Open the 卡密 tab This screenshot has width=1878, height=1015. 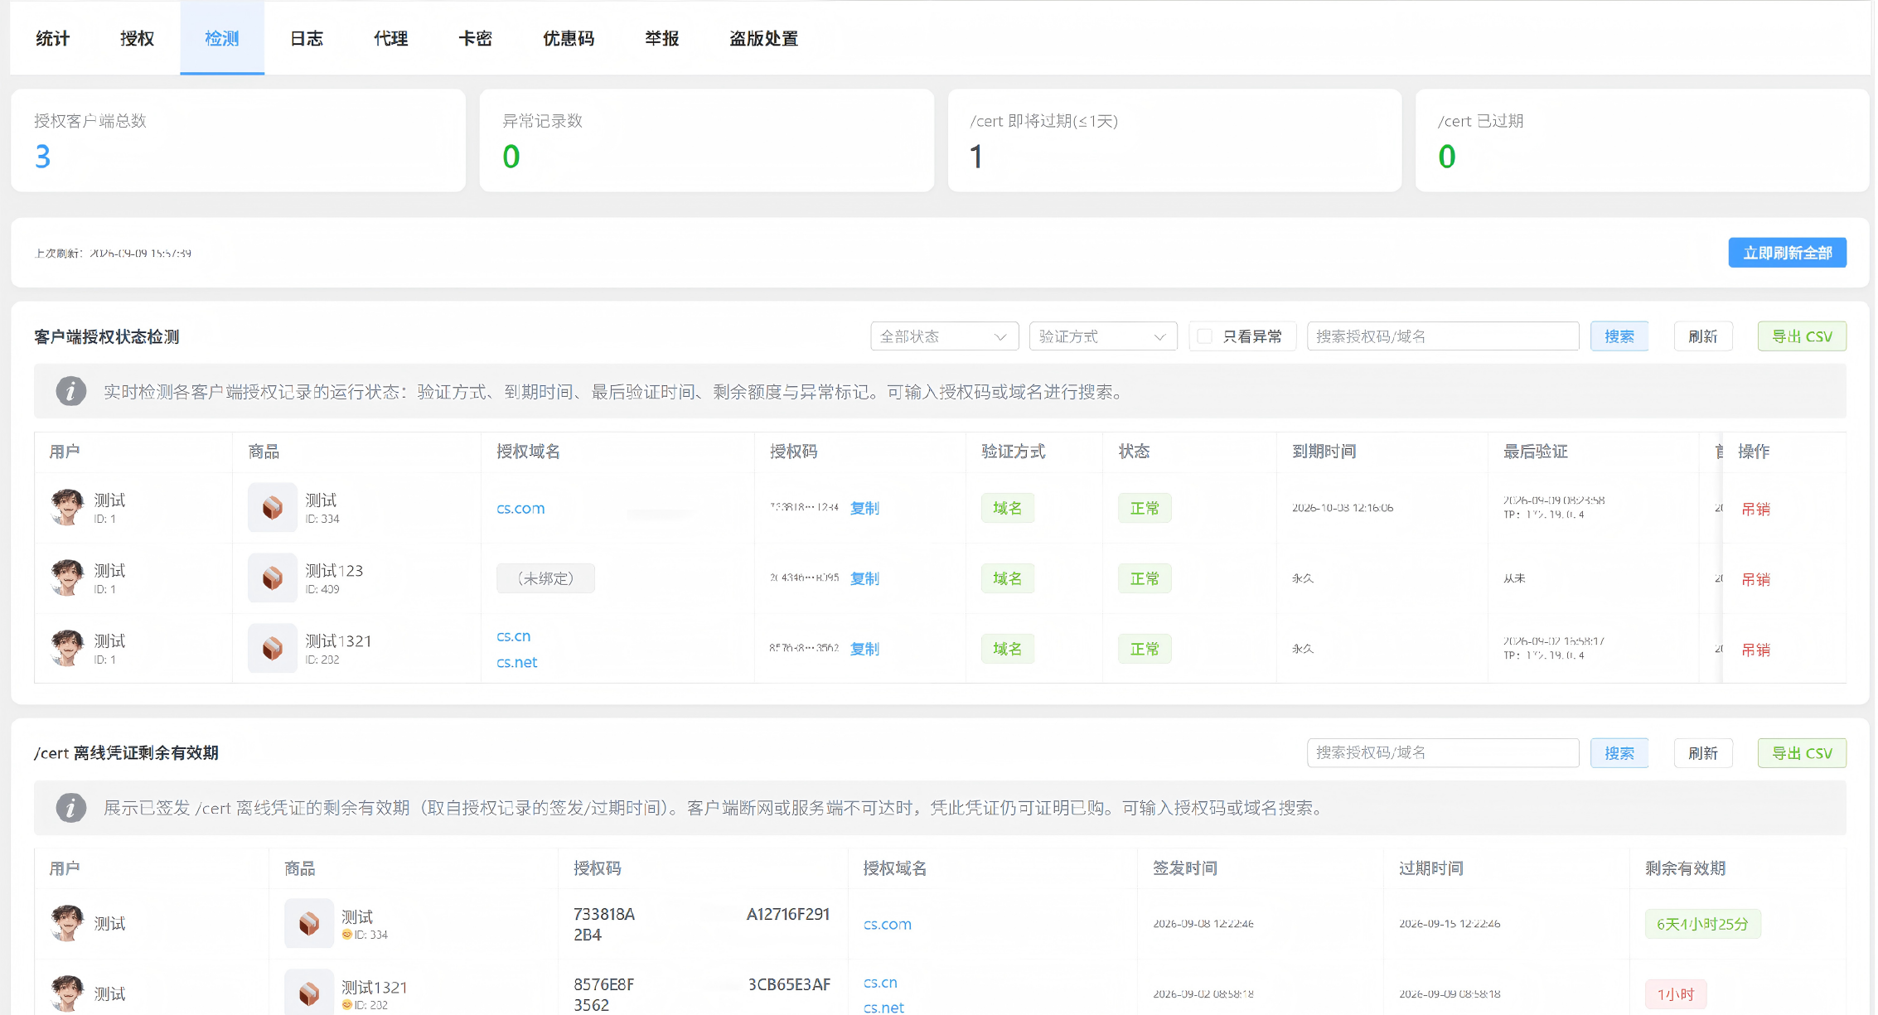[x=476, y=38]
